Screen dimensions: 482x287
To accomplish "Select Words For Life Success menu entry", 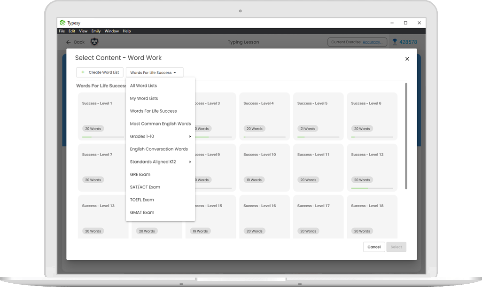I will pyautogui.click(x=160, y=111).
